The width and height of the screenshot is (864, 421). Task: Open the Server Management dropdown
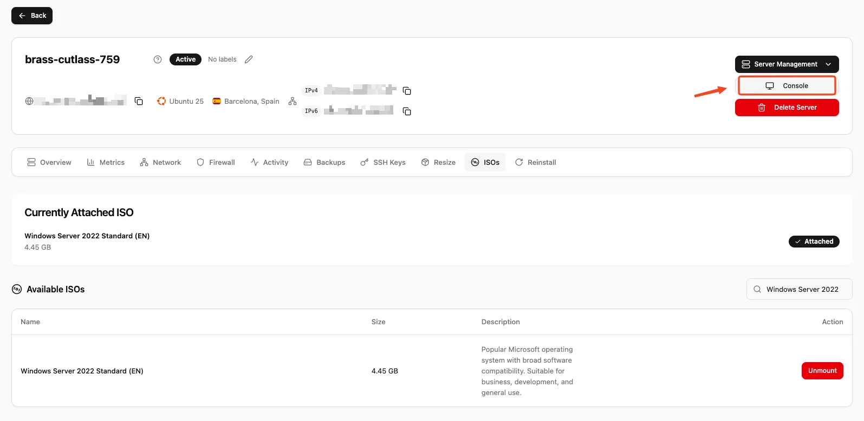pyautogui.click(x=787, y=64)
